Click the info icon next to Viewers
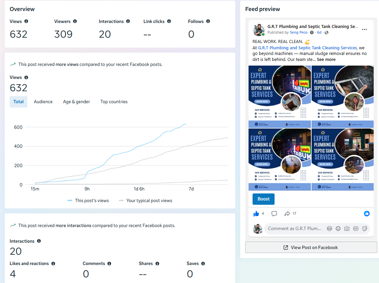The width and height of the screenshot is (379, 283). coord(75,21)
